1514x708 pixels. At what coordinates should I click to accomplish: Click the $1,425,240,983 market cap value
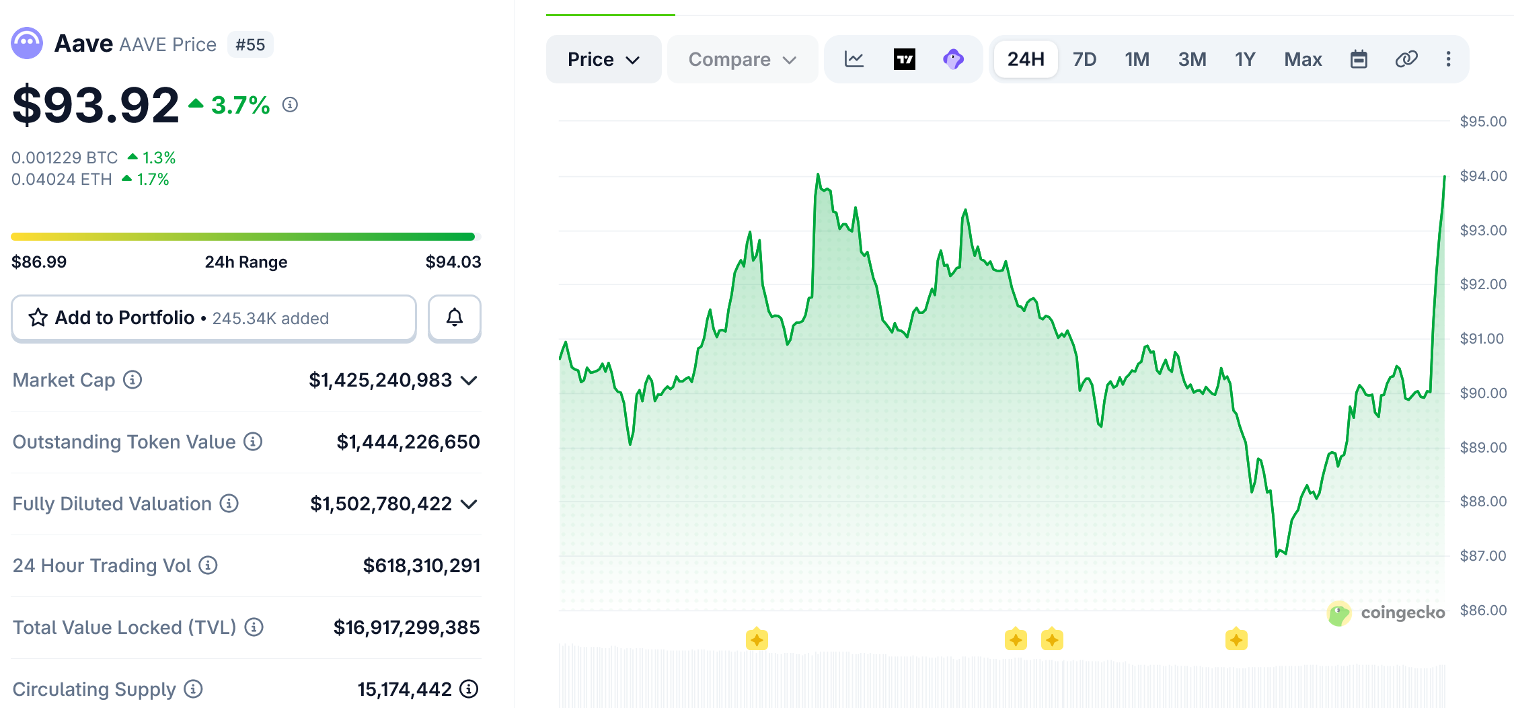tap(380, 381)
